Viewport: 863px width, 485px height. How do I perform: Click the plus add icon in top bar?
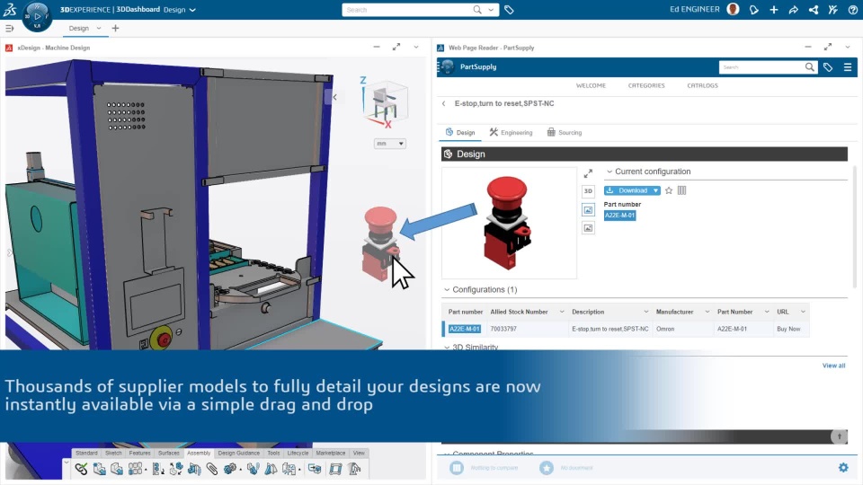click(x=774, y=10)
